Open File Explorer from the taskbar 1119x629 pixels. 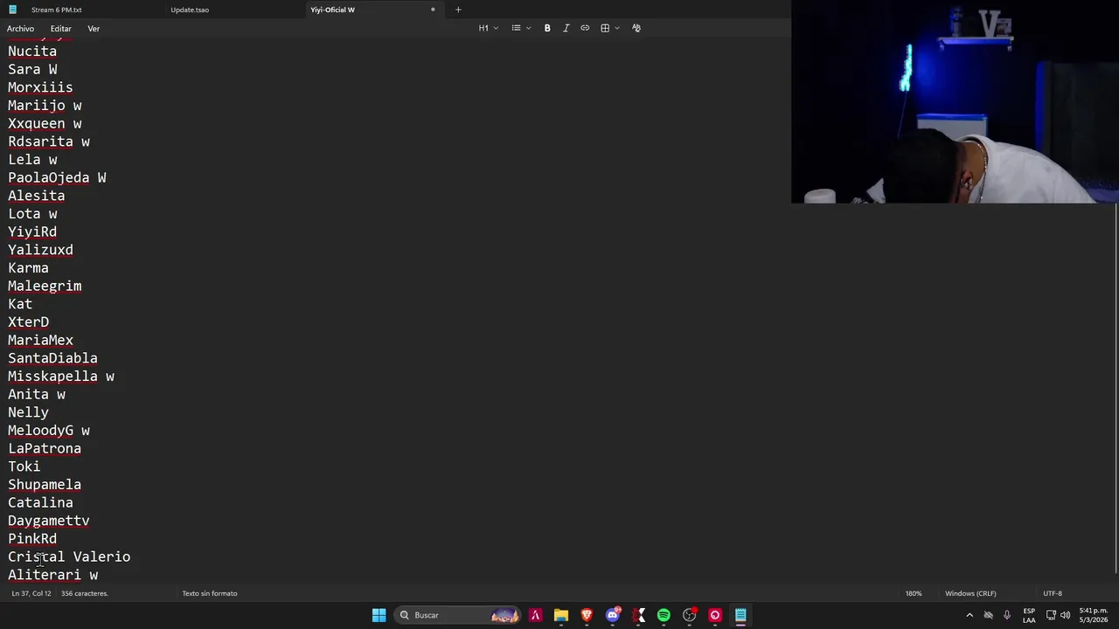(561, 615)
